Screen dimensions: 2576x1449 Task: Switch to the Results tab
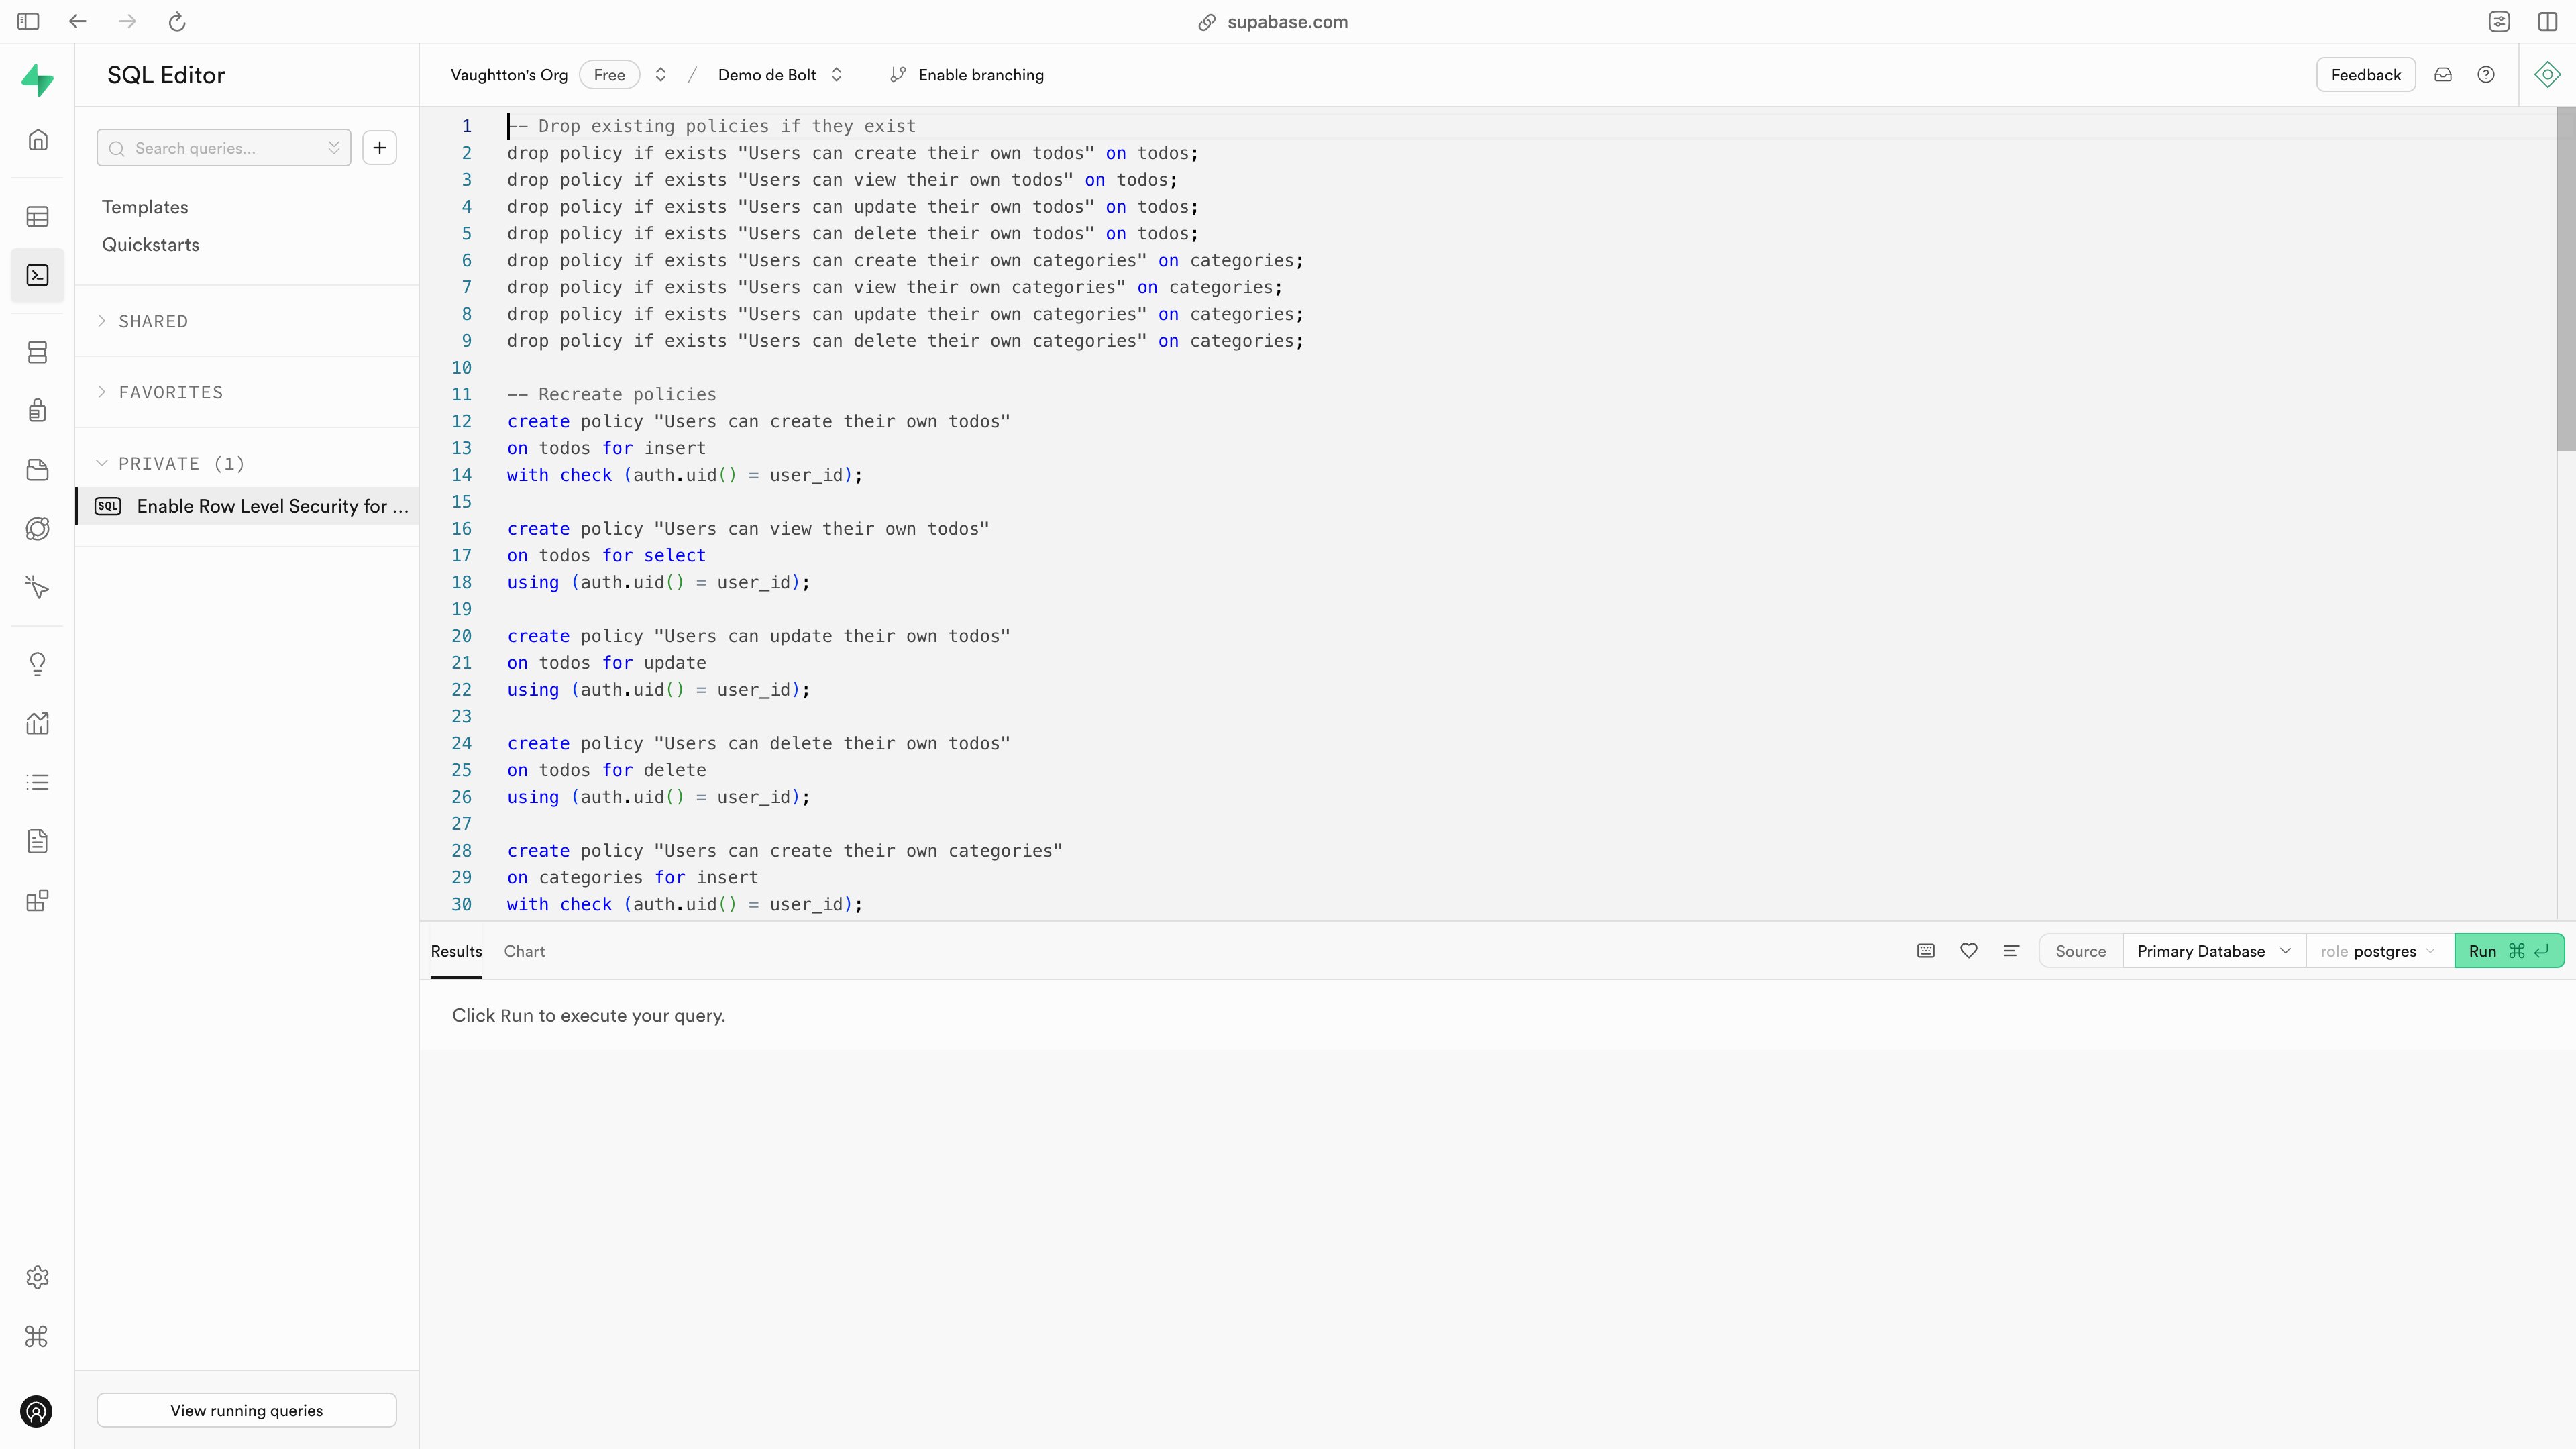pyautogui.click(x=456, y=951)
